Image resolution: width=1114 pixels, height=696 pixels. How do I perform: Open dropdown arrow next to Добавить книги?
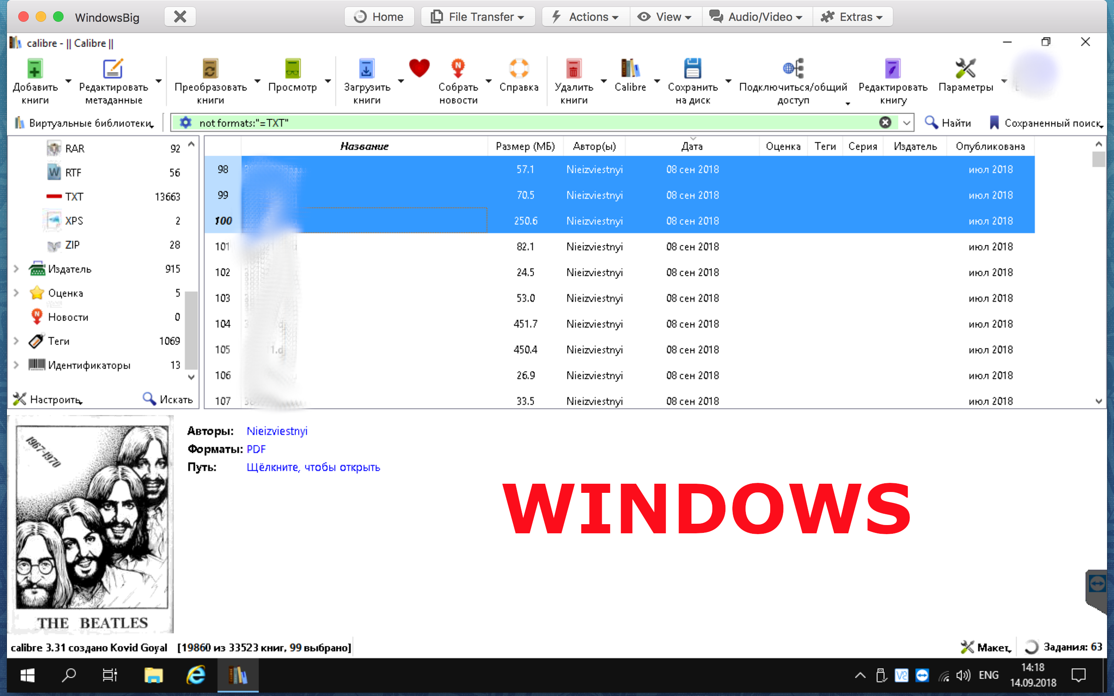tap(69, 81)
